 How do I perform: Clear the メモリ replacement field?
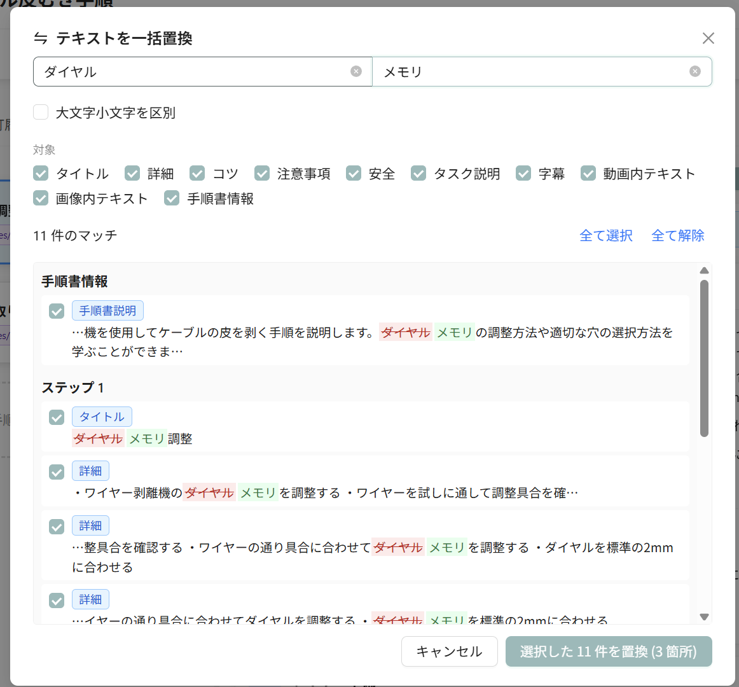[x=694, y=71]
